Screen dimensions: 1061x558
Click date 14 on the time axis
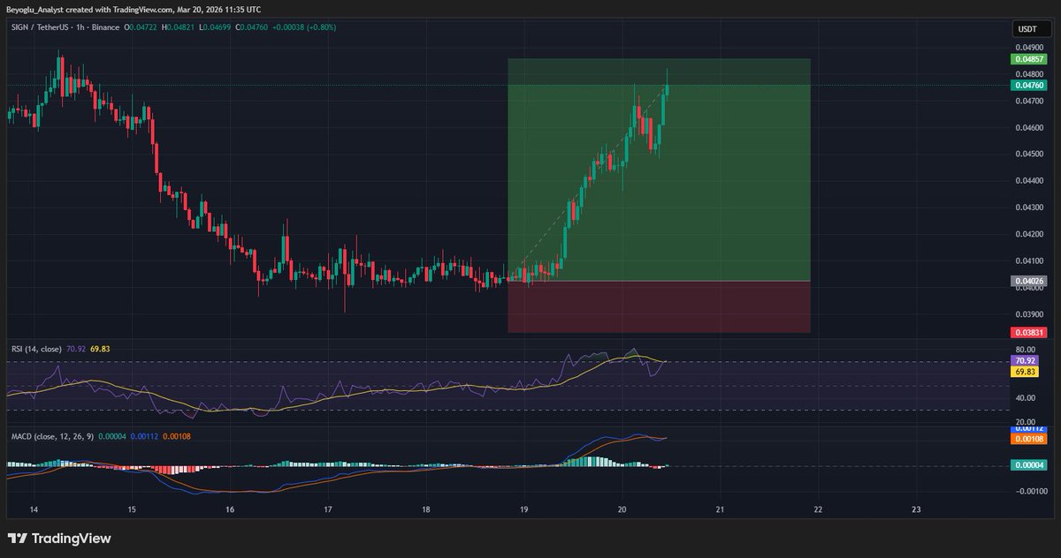[34, 509]
